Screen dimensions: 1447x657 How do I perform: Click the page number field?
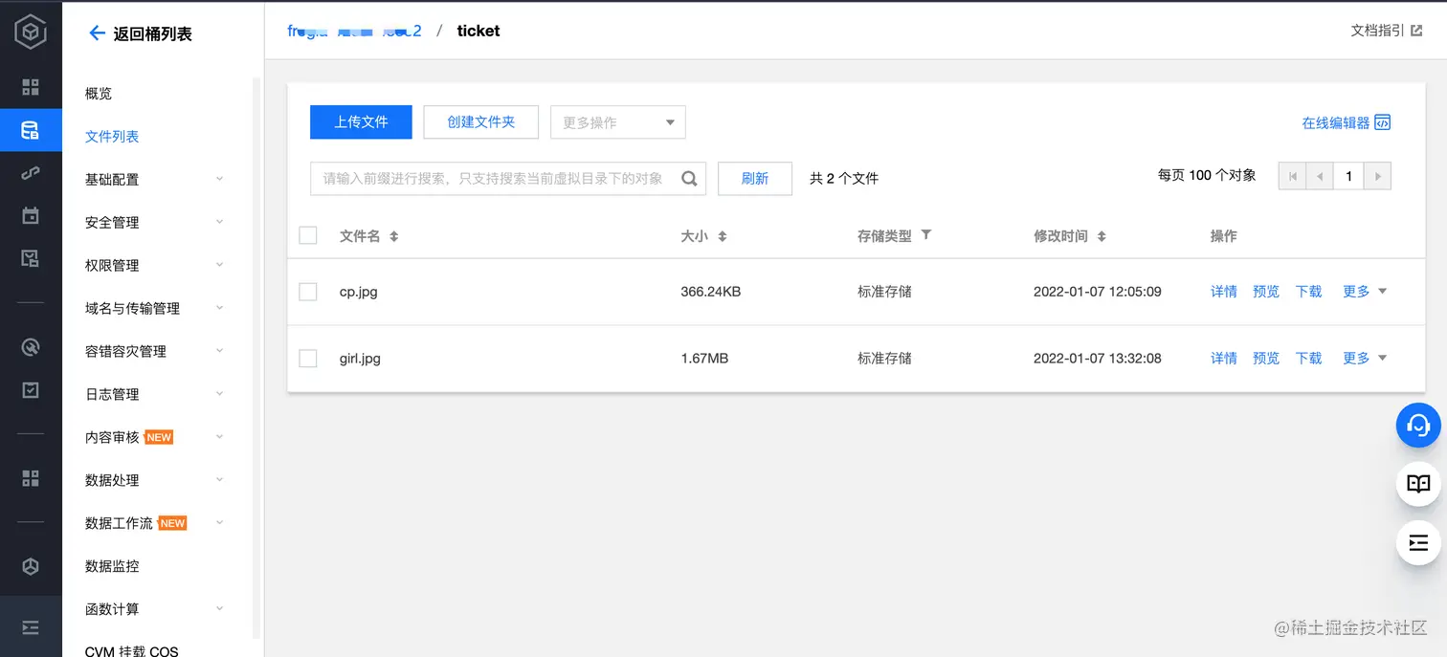[1348, 176]
